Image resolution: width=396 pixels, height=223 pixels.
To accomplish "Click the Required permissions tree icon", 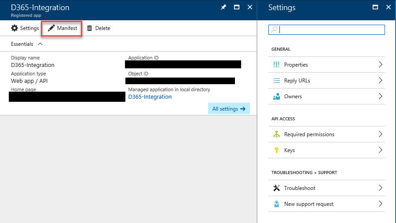I will [277, 134].
